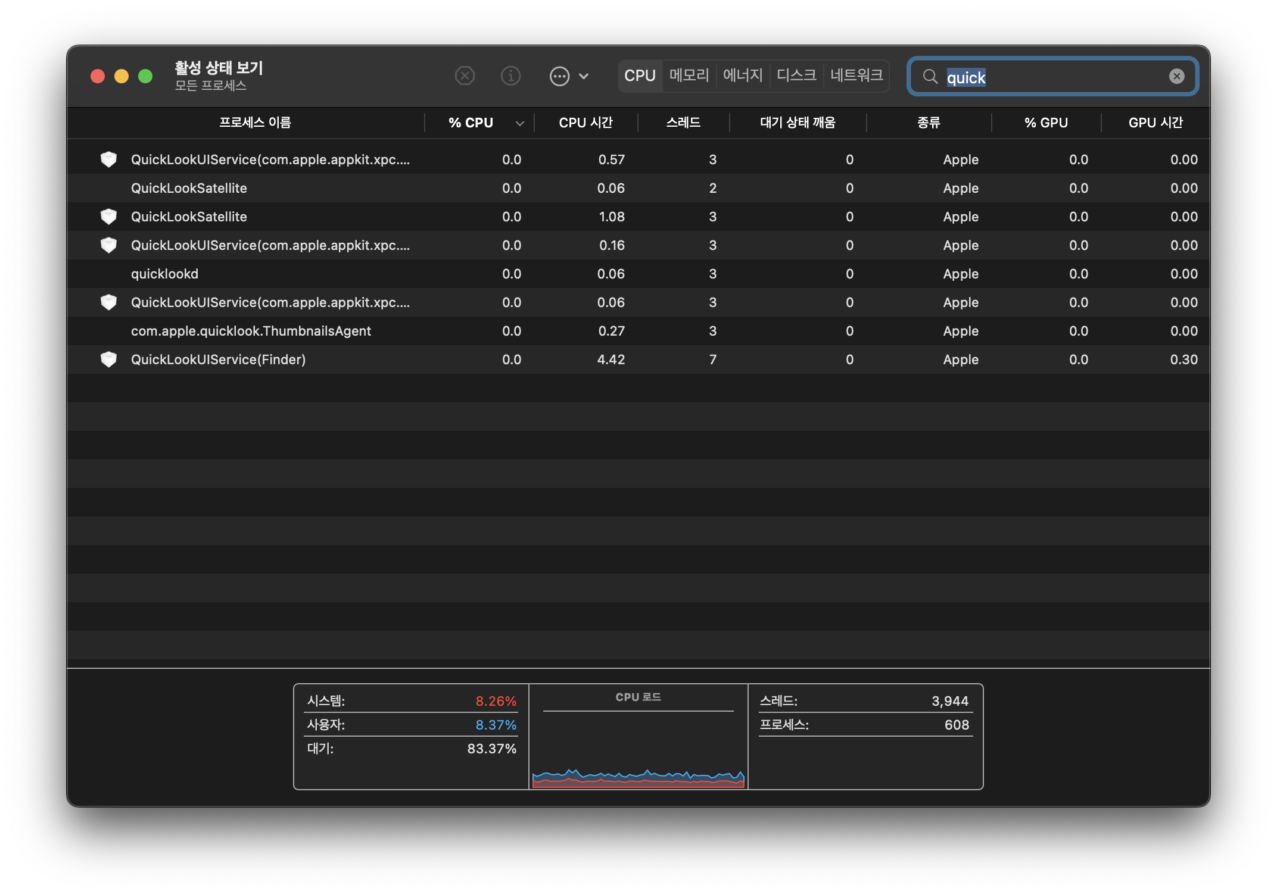Image resolution: width=1277 pixels, height=895 pixels.
Task: Clear the search field with X icon
Action: pos(1176,76)
